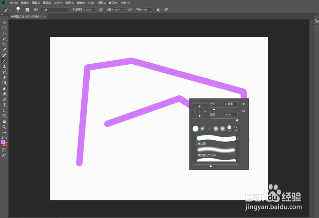Select the Horizontal Type tool
The width and height of the screenshot is (319, 218).
pos(4,105)
